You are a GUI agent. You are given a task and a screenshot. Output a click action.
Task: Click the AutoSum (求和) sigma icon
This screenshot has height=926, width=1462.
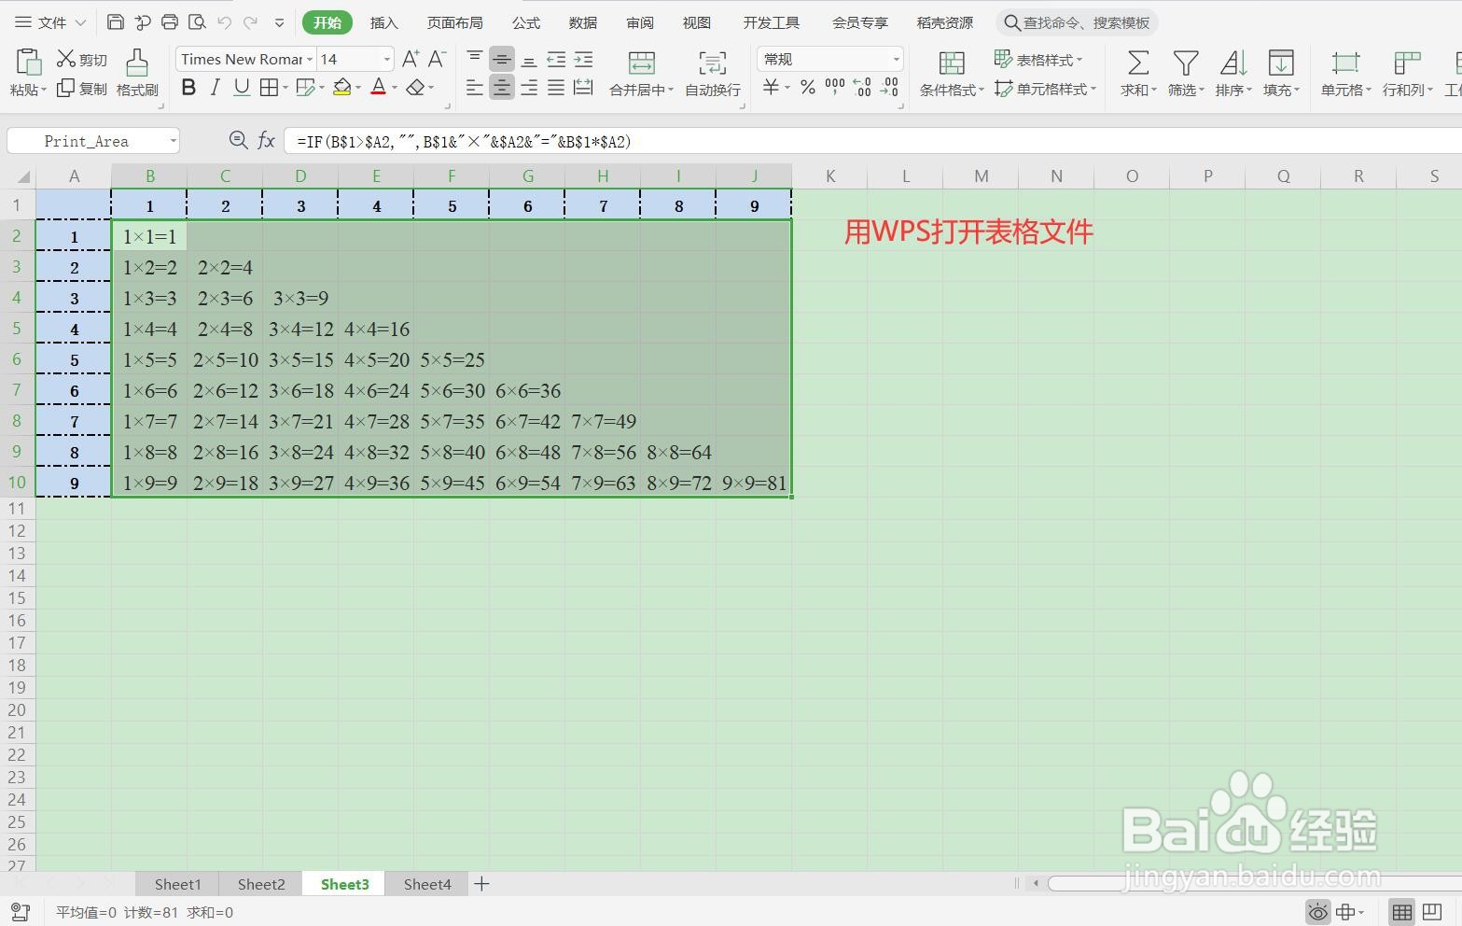coord(1137,63)
